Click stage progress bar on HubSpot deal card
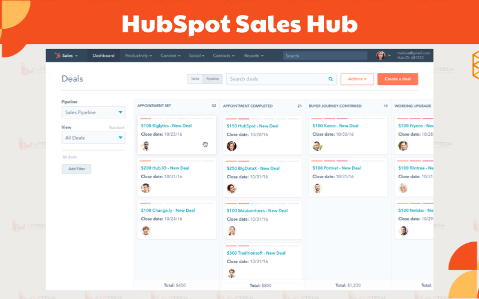This screenshot has height=299, width=479. tap(262, 119)
